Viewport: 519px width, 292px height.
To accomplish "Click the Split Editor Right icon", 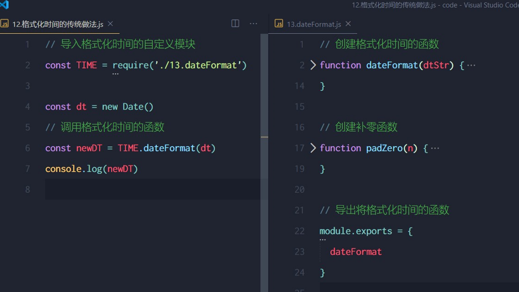I will pyautogui.click(x=235, y=23).
